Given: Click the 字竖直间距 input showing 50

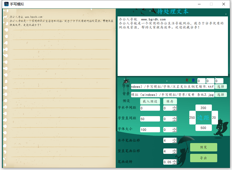Looking at the screenshot, I should click(150, 119).
